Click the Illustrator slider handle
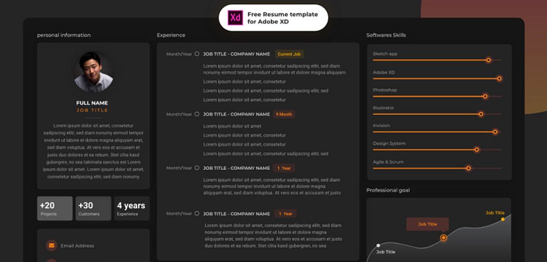The width and height of the screenshot is (547, 262). point(481,114)
